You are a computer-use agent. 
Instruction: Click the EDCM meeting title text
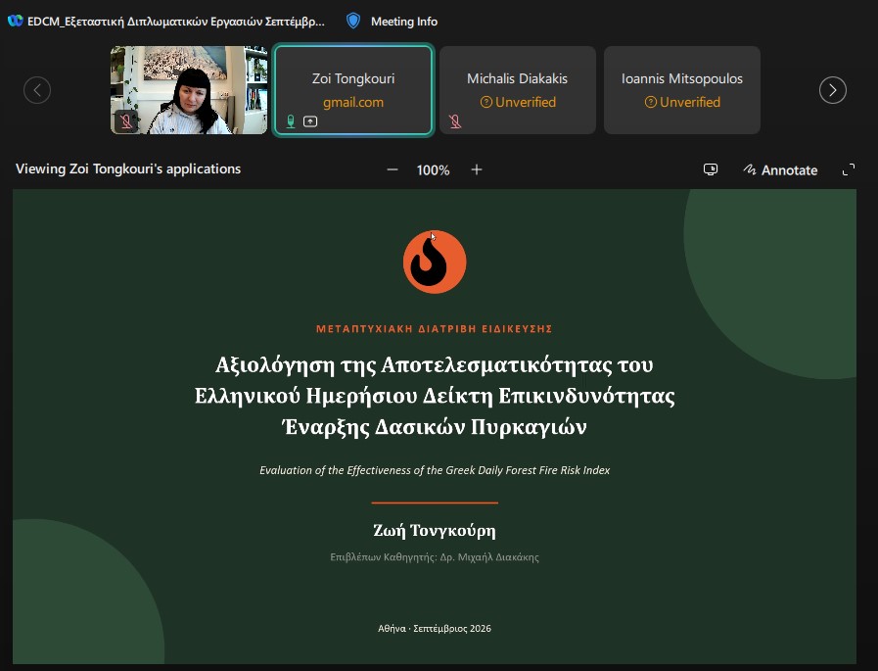176,22
